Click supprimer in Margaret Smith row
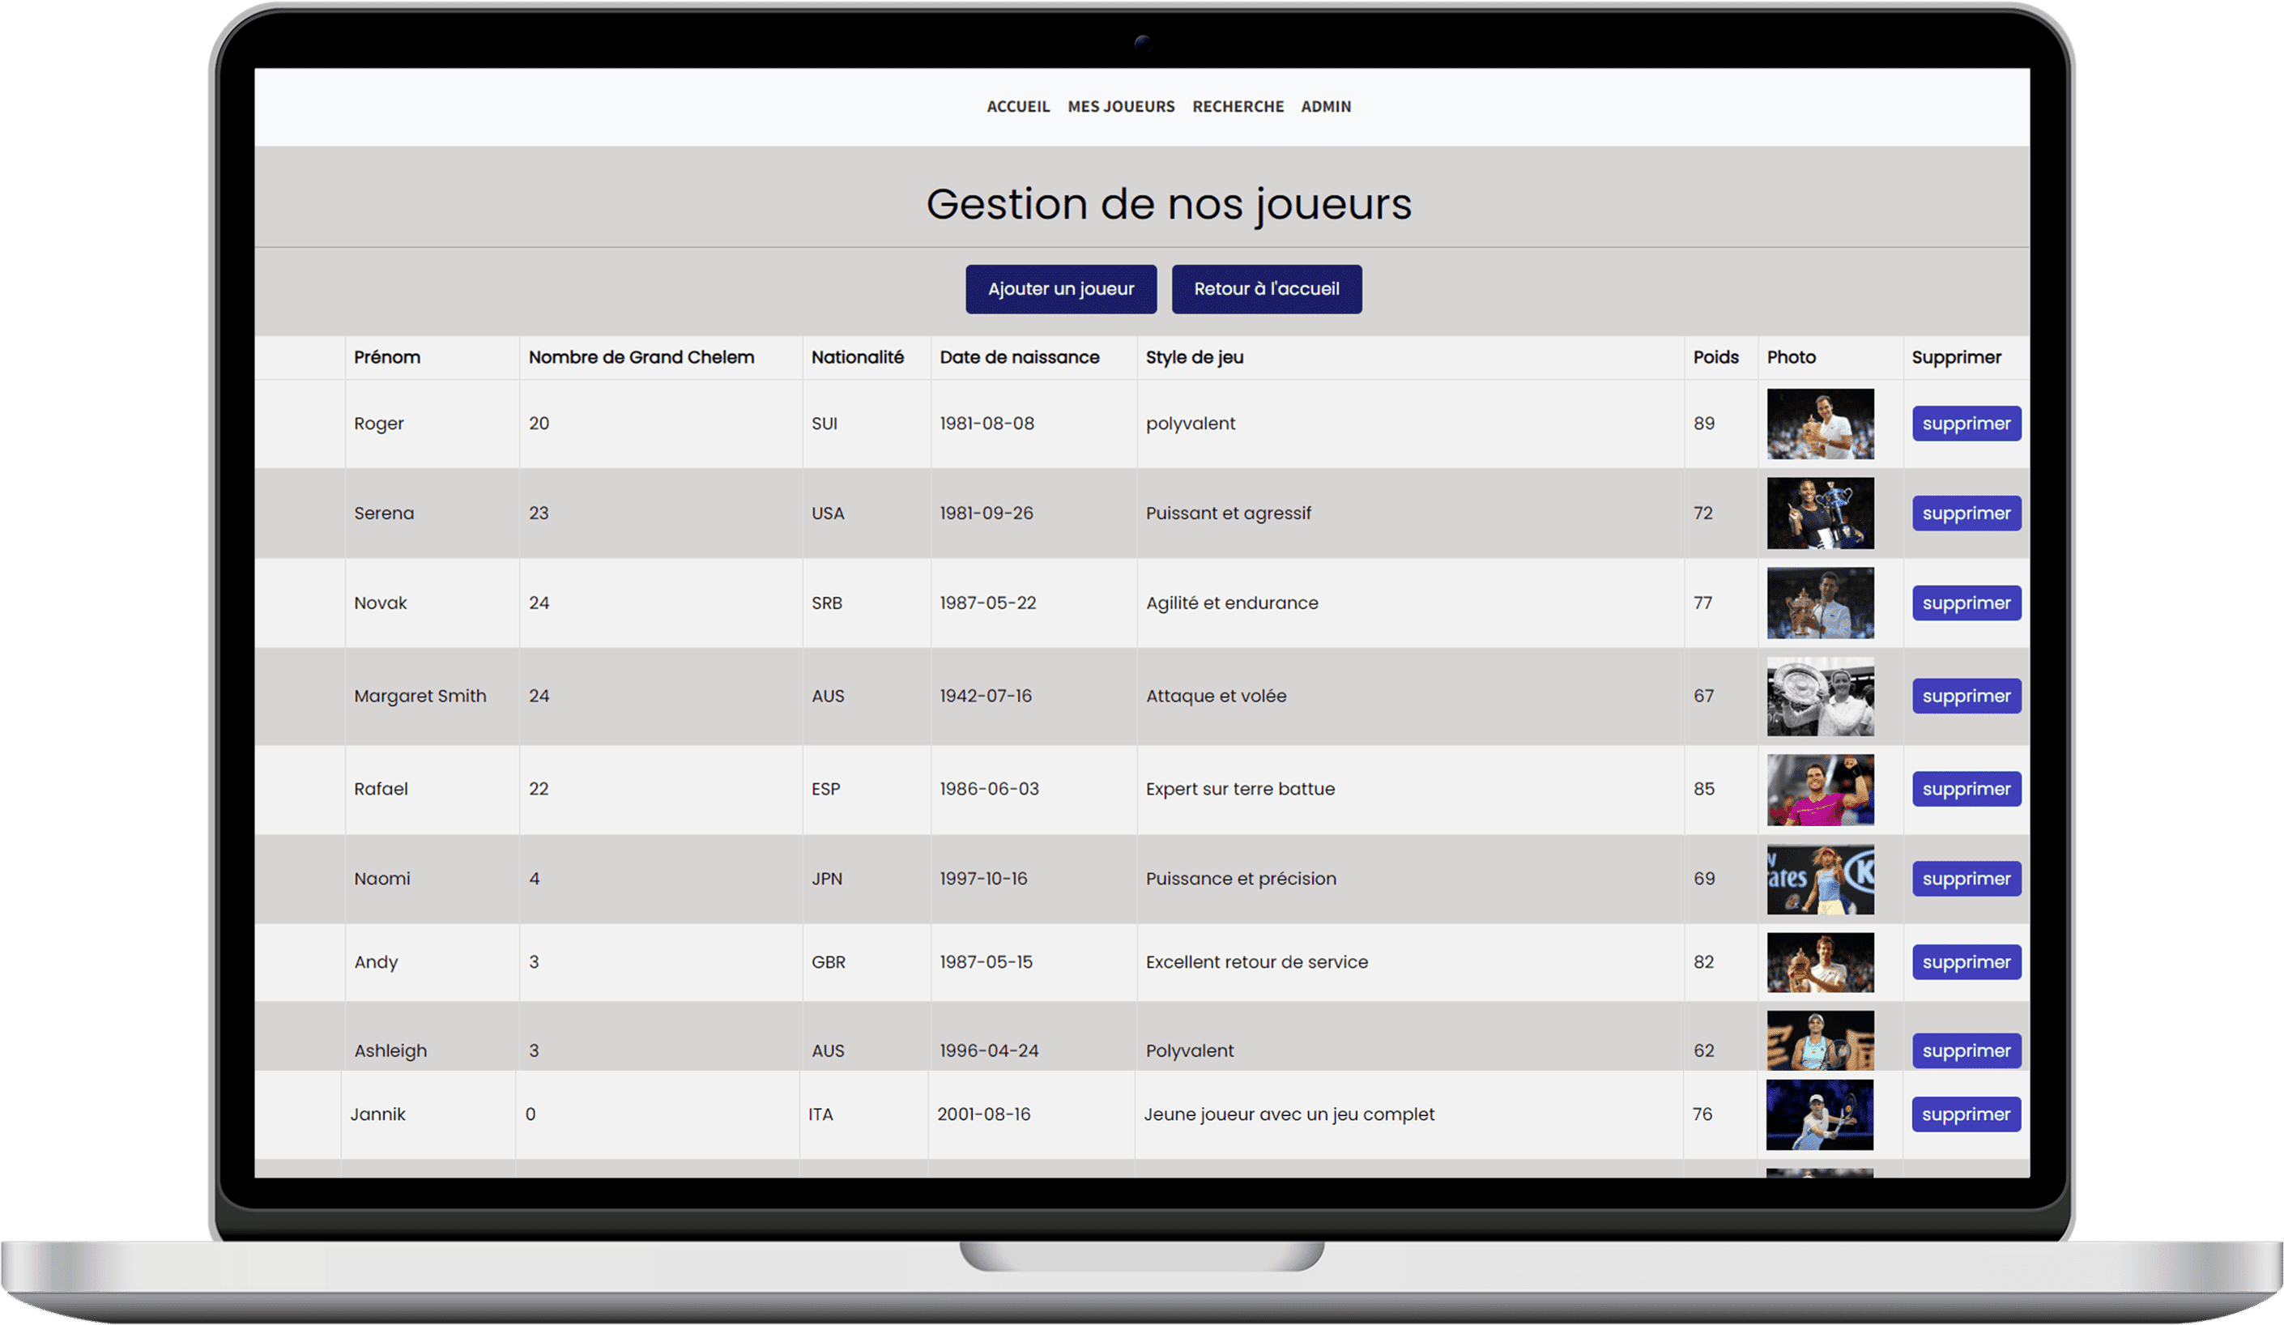This screenshot has width=2284, height=1325. click(x=1966, y=696)
